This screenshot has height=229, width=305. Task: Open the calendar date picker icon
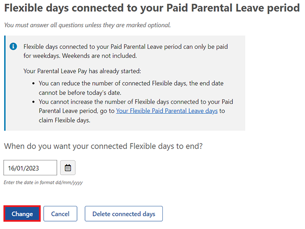(68, 167)
